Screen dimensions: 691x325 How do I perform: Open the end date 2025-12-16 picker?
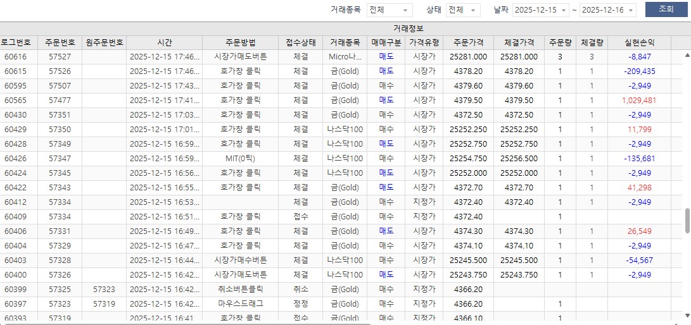608,10
